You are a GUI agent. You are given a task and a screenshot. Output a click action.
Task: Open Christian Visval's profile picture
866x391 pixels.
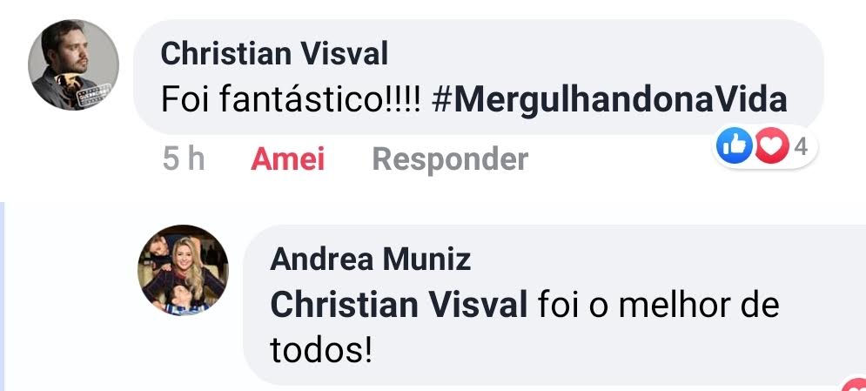point(73,64)
